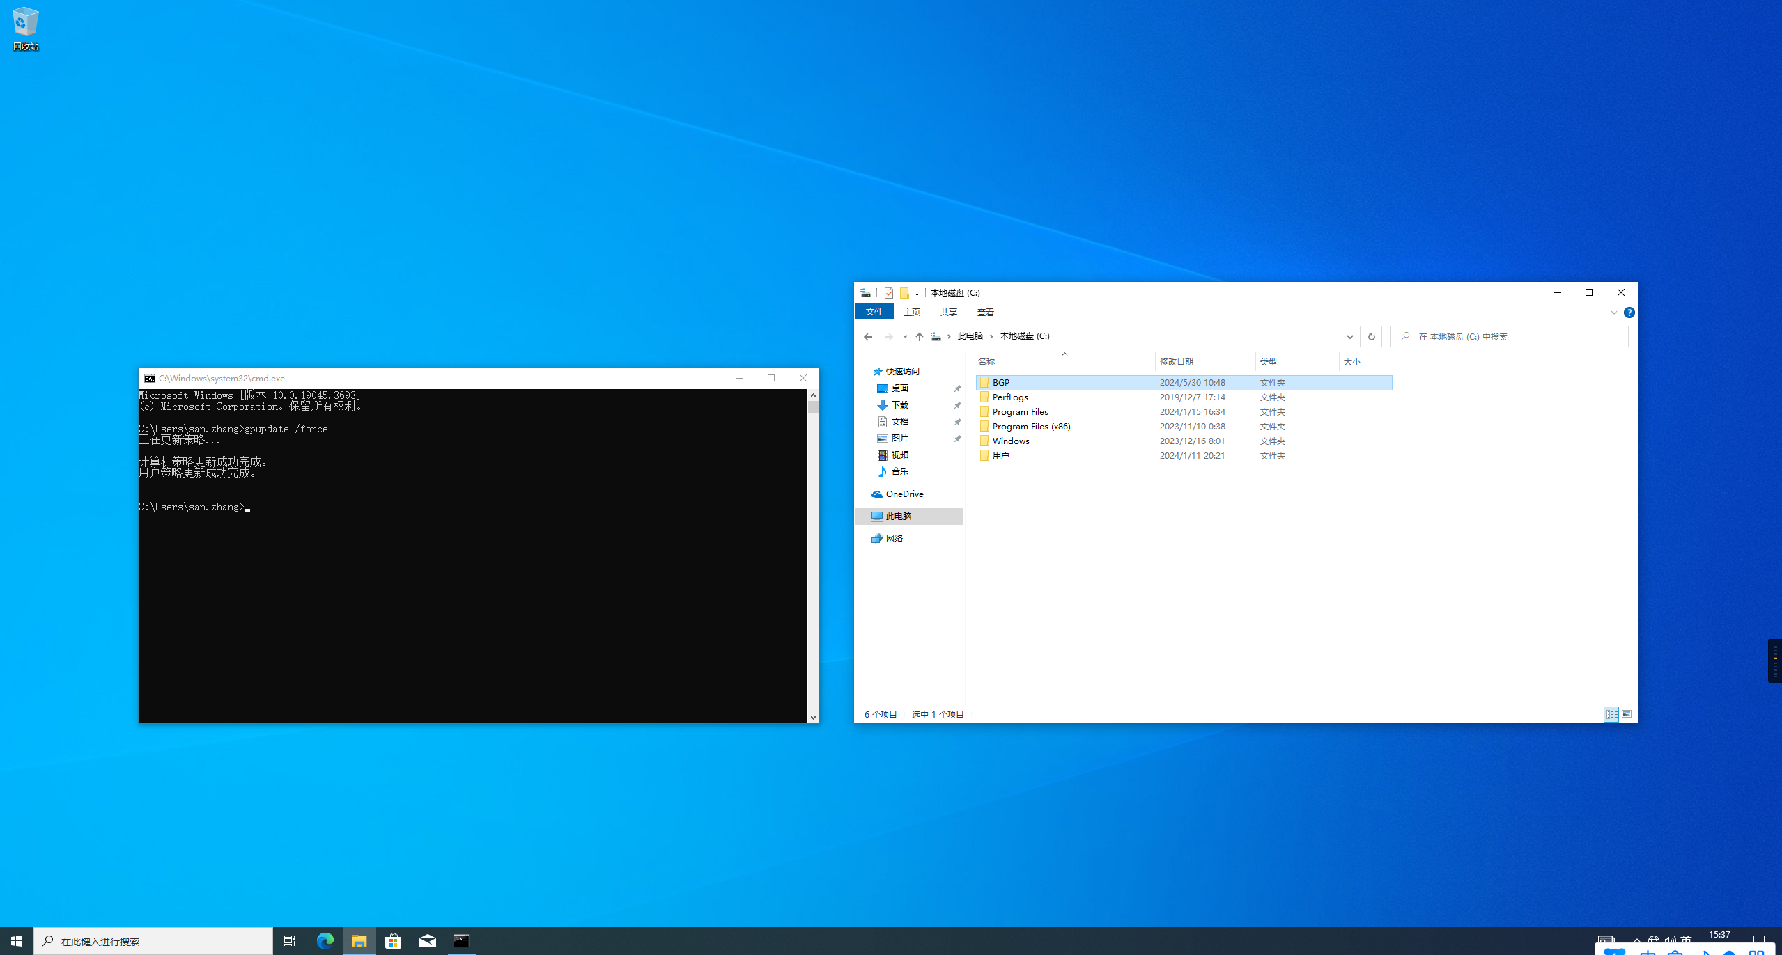The height and width of the screenshot is (955, 1782).
Task: Open File Explorer taskbar icon
Action: [359, 941]
